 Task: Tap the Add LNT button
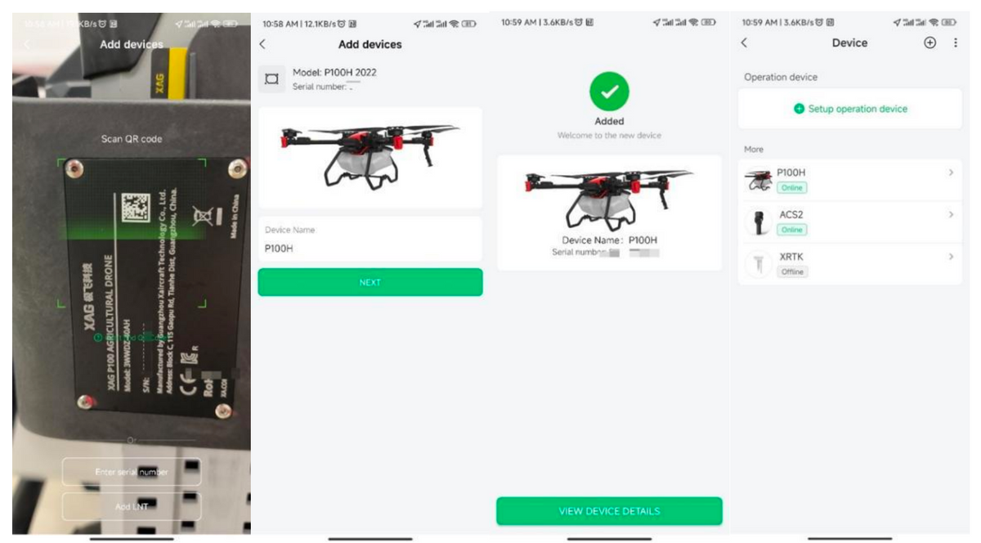132,507
